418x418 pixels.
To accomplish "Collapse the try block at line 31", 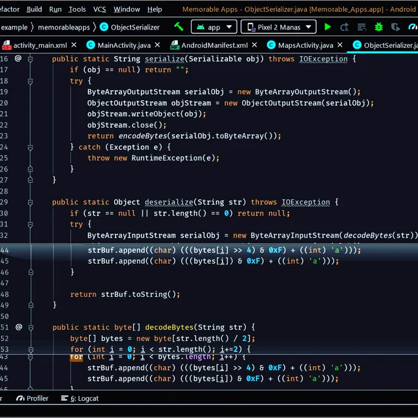I will [30, 224].
